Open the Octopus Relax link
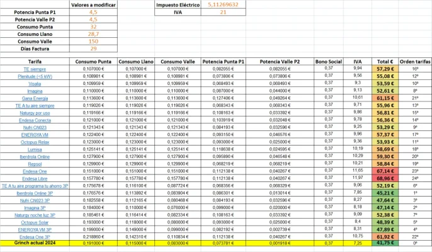Screen dimensions: 432x252 coord(35,142)
